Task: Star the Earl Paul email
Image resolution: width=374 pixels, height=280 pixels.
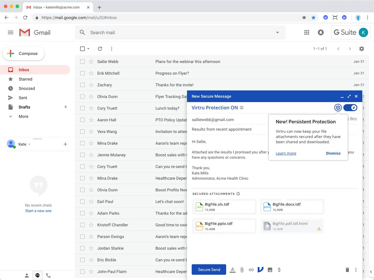Action: pyautogui.click(x=91, y=202)
